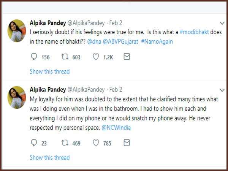Expand the second tweet's options chevron
This screenshot has width=228, height=171.
[x=223, y=90]
